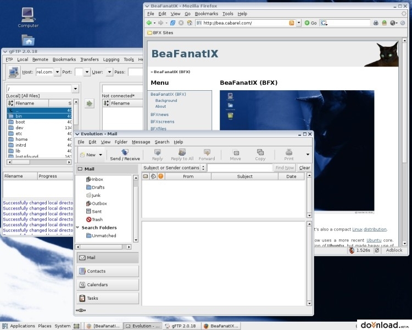Click the RSS feed icon in address bar
Screen dimensions: 412x330
click(x=291, y=23)
